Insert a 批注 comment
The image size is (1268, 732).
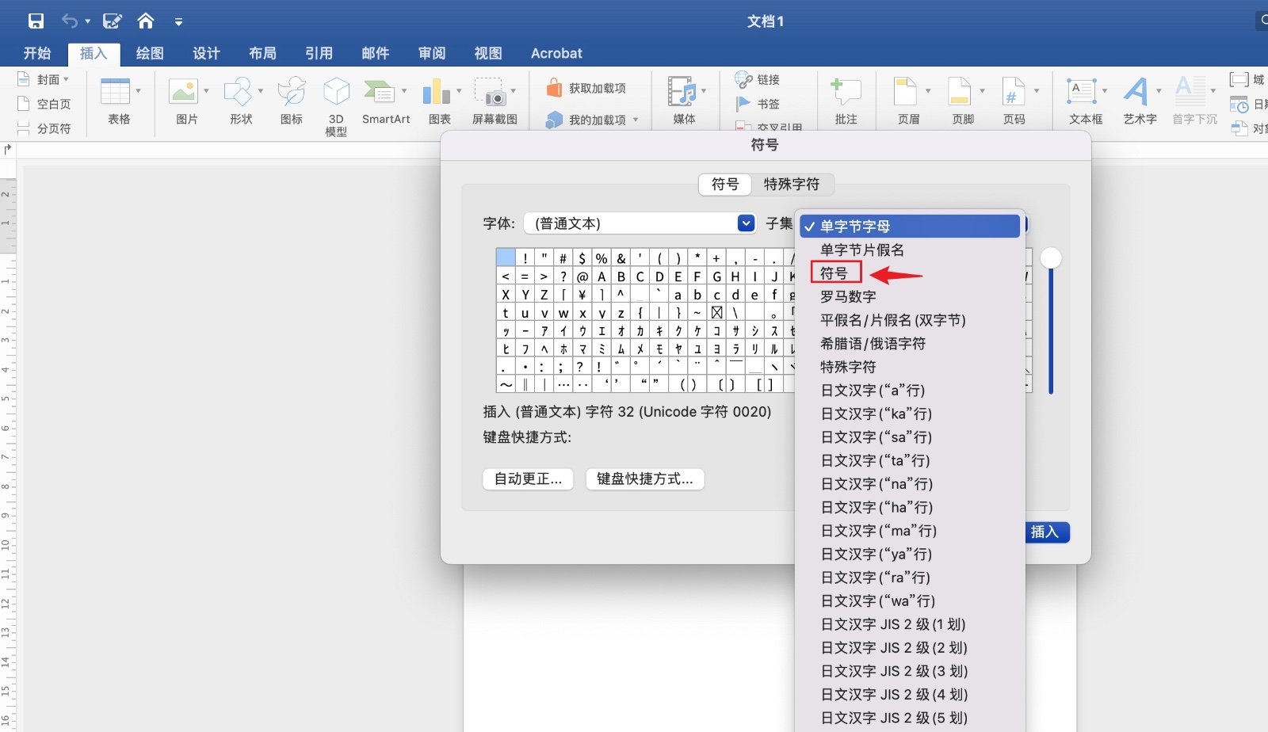click(846, 101)
